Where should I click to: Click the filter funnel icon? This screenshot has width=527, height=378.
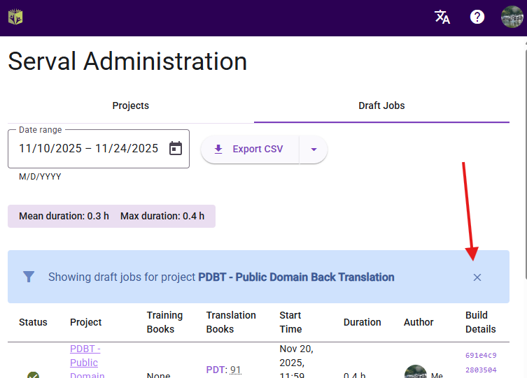point(29,277)
